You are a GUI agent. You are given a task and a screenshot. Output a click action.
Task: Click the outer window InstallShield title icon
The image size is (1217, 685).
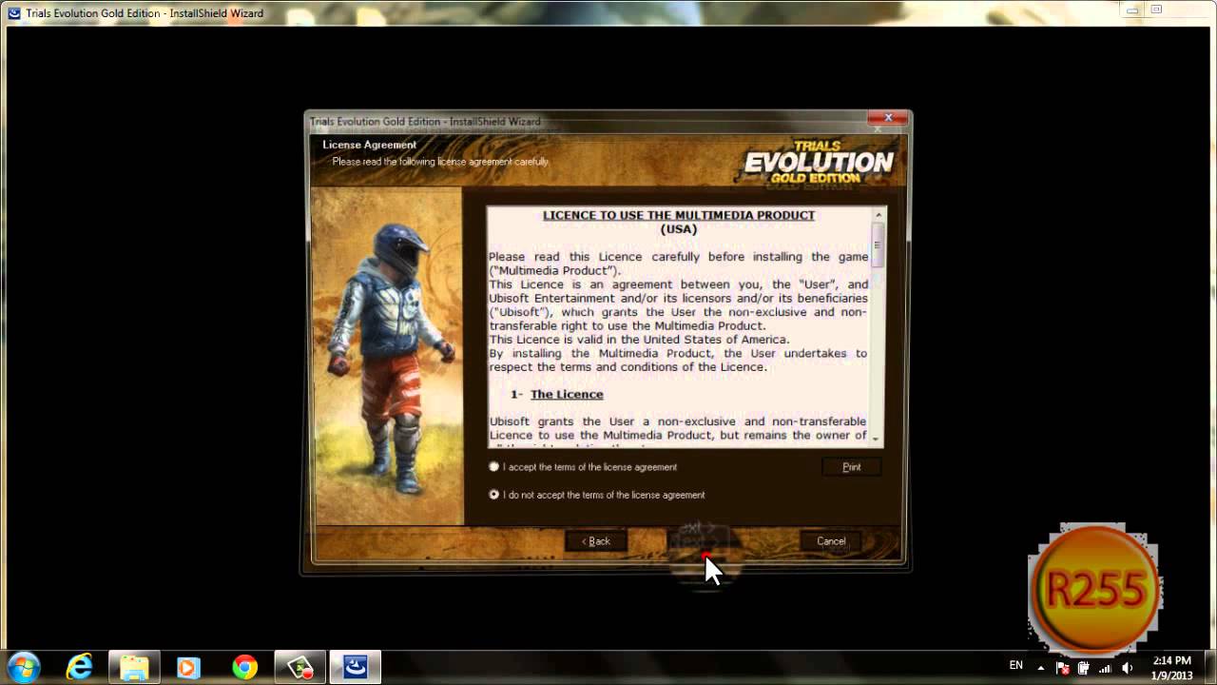(x=14, y=12)
